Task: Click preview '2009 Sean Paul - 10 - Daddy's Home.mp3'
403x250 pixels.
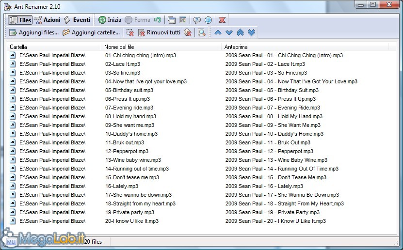Action: [274, 134]
